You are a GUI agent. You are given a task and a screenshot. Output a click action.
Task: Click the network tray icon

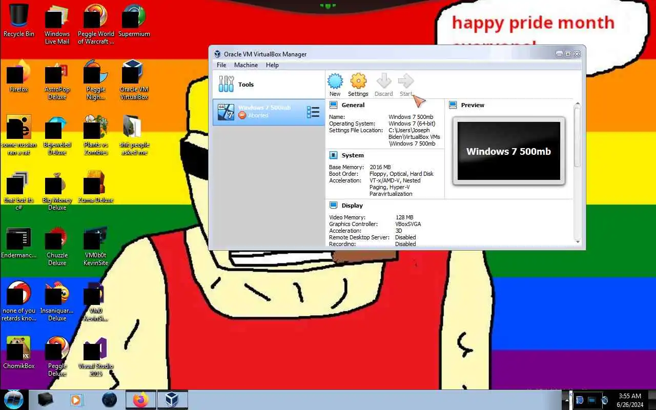[x=592, y=400]
